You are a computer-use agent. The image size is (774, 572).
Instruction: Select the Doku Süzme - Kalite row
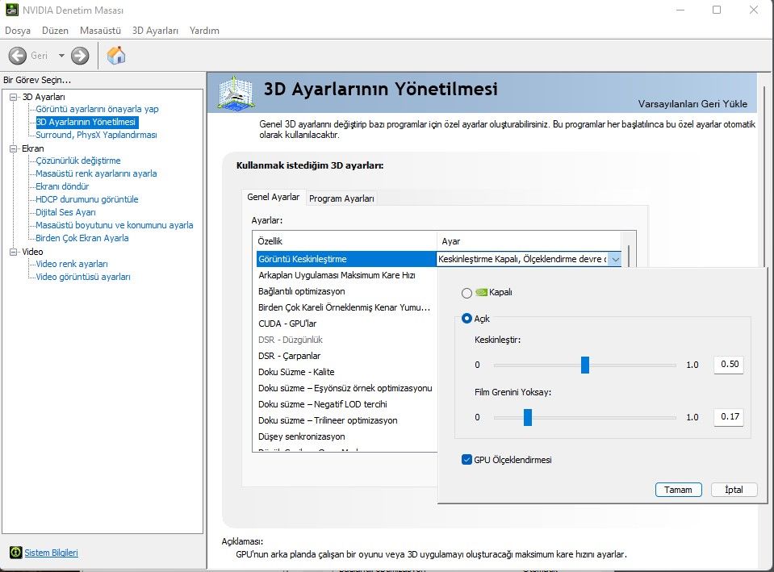click(x=346, y=372)
